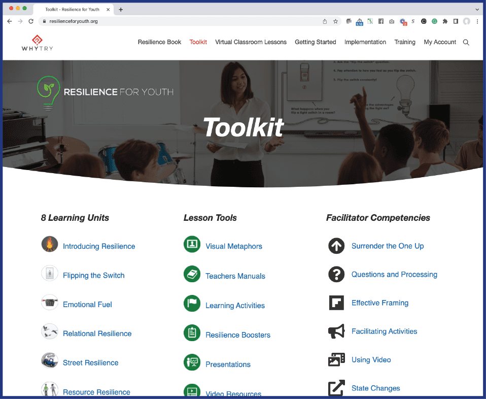The height and width of the screenshot is (399, 486).
Task: Click the Emotional Fuel icon
Action: point(50,302)
